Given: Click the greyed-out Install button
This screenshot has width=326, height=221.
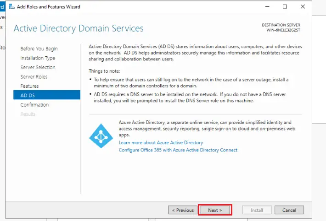Looking at the screenshot, I should click(257, 210).
